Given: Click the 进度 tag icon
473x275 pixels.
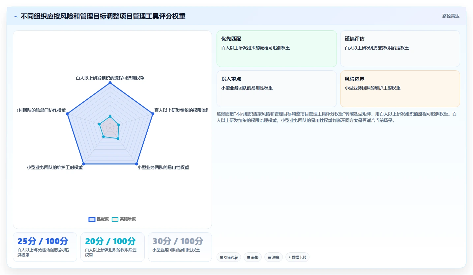Looking at the screenshot, I should [269, 257].
